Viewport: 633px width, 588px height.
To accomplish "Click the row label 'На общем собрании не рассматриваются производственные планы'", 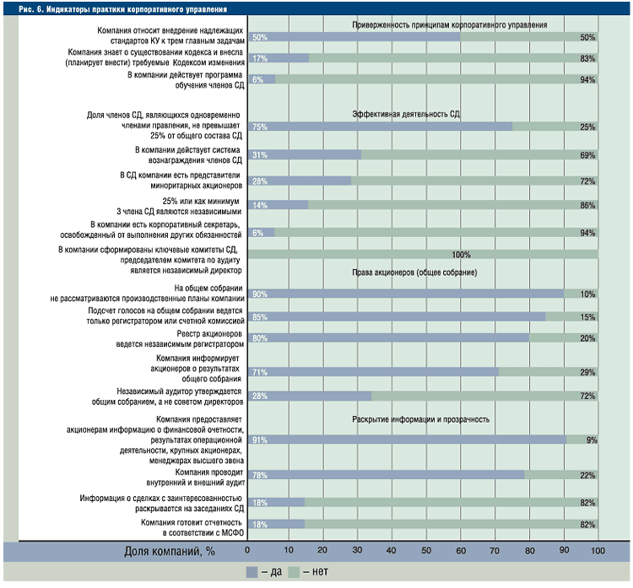I will (148, 294).
